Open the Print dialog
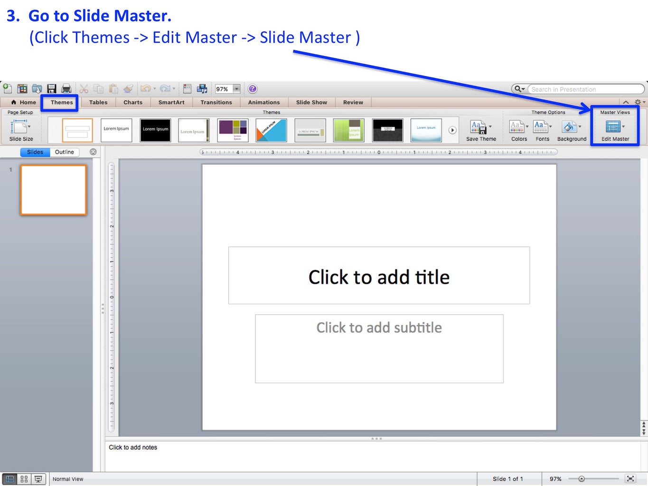The height and width of the screenshot is (486, 648). (66, 88)
